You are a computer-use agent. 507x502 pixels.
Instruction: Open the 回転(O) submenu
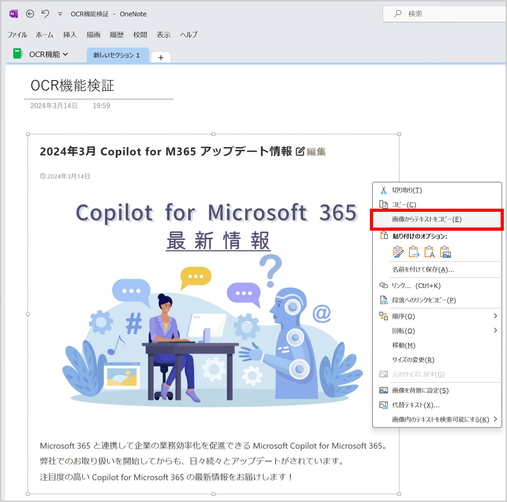point(495,330)
